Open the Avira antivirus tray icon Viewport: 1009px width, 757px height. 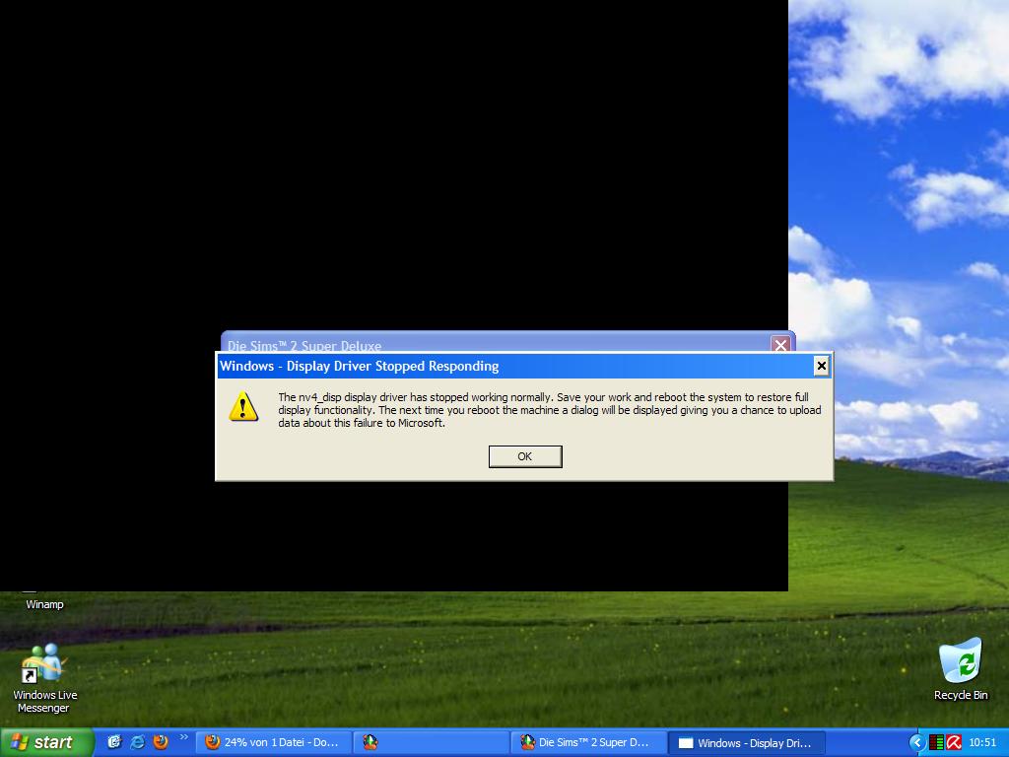tap(953, 742)
